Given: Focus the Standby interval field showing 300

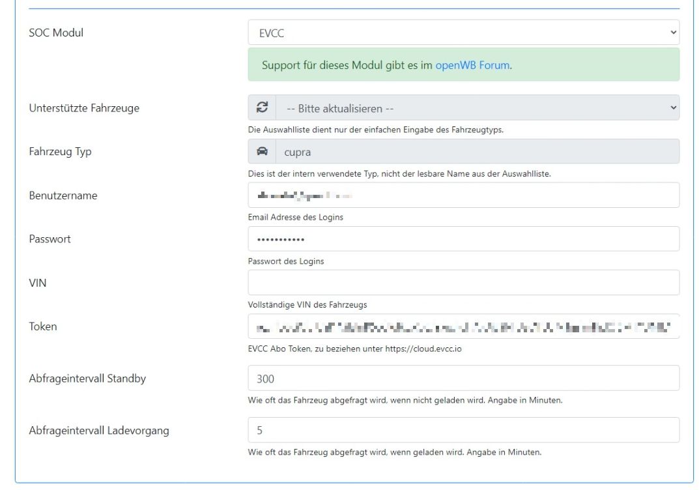Looking at the screenshot, I should [x=463, y=379].
